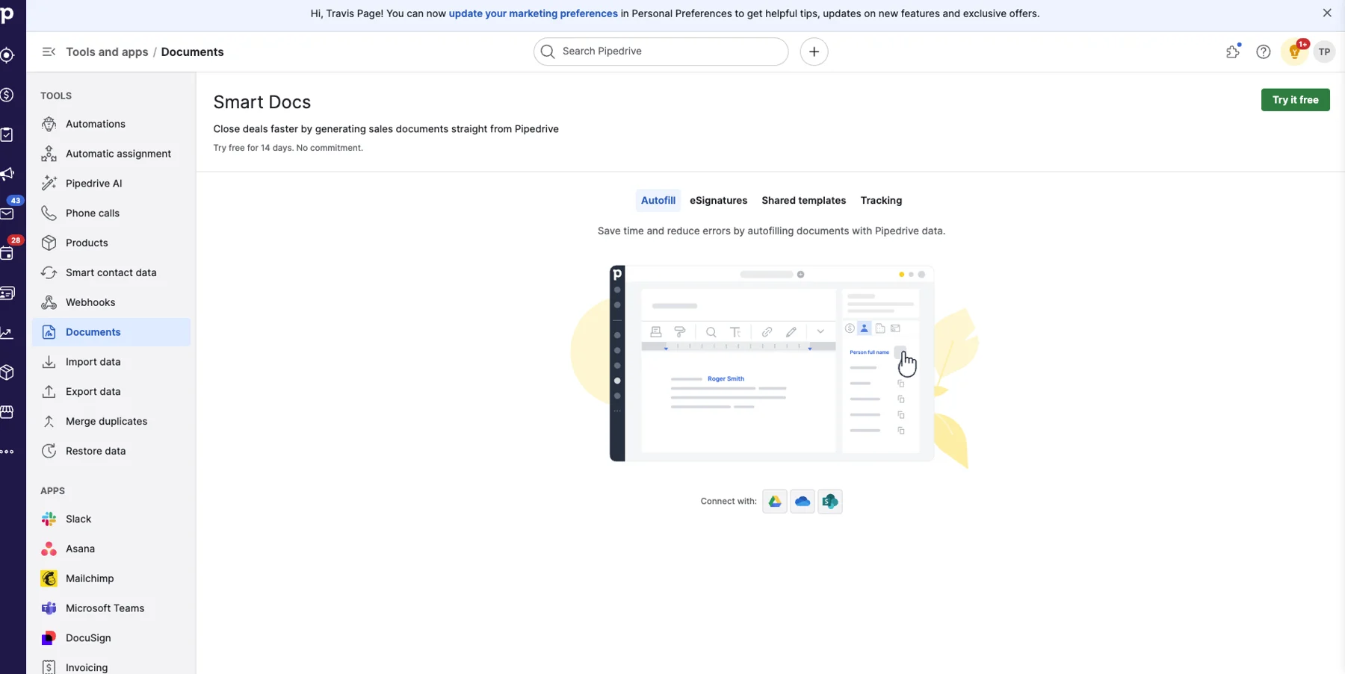Open Mail inbox icon with 43 badge
The width and height of the screenshot is (1345, 674).
click(x=7, y=214)
